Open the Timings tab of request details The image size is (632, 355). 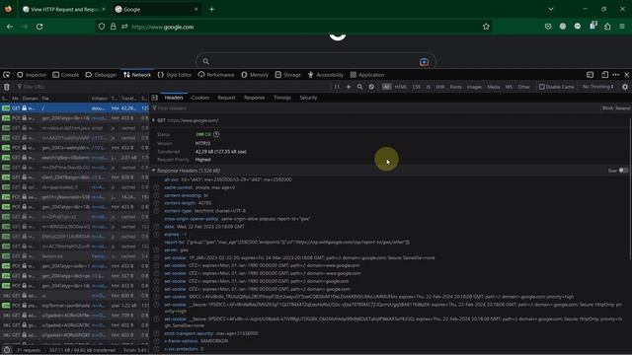pyautogui.click(x=282, y=98)
